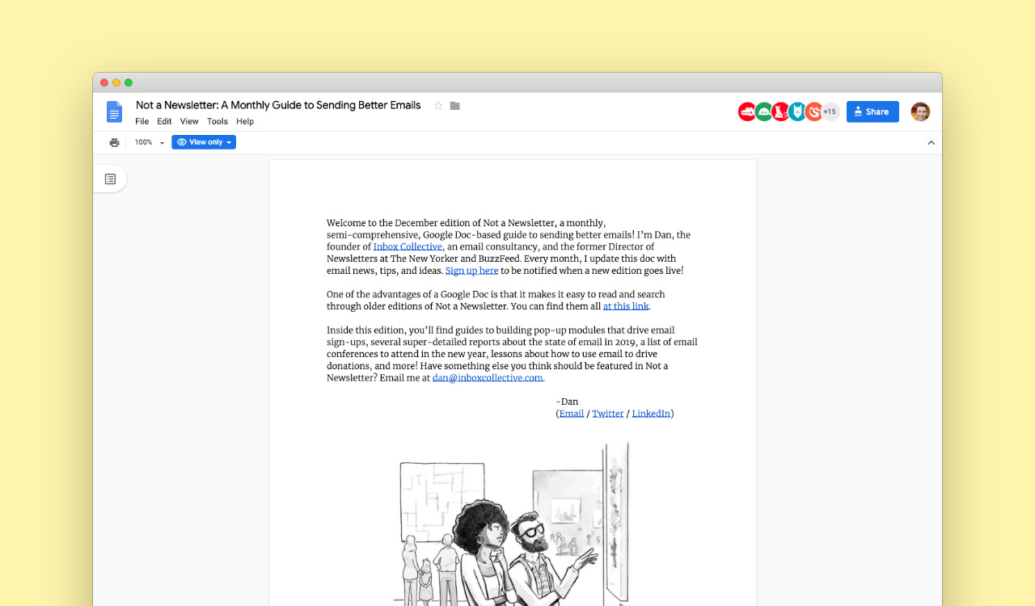Follow the Sign up here link

pos(471,271)
